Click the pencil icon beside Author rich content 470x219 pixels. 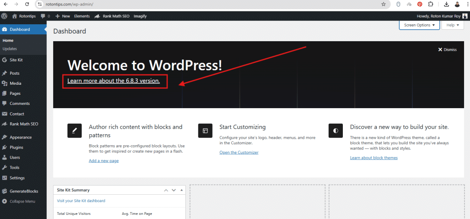(75, 131)
